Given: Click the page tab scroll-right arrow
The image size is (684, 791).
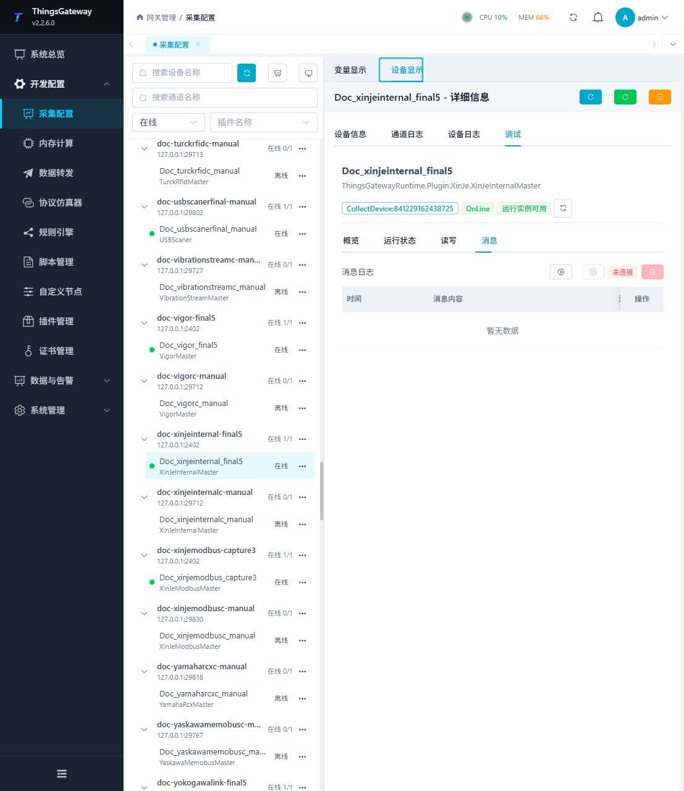Looking at the screenshot, I should click(x=654, y=44).
